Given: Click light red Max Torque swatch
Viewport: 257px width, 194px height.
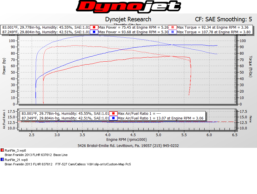Looking at the screenshot, I should pyautogui.click(x=173, y=27).
